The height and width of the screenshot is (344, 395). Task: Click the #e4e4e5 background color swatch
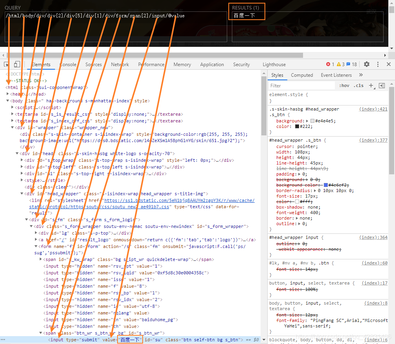click(312, 121)
